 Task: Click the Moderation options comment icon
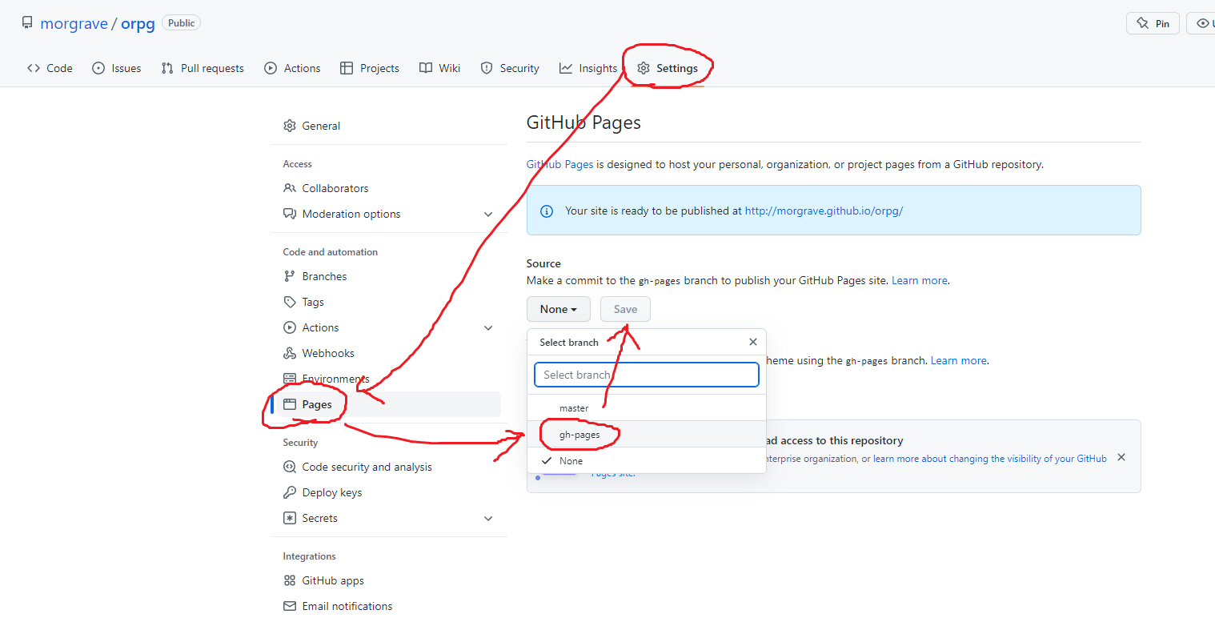pyautogui.click(x=290, y=214)
